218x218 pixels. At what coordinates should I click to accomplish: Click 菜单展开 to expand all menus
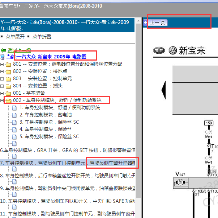[x=15, y=37]
